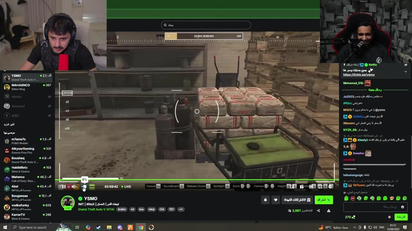
Task: Open the gift subscriptions button
Action: click(297, 200)
